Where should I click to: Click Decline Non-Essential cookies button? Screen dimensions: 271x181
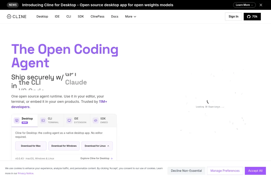(186, 171)
